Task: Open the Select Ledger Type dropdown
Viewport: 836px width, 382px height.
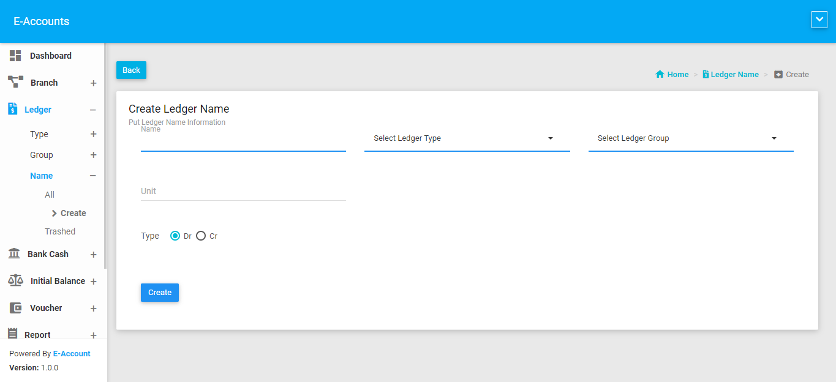Action: pos(467,138)
